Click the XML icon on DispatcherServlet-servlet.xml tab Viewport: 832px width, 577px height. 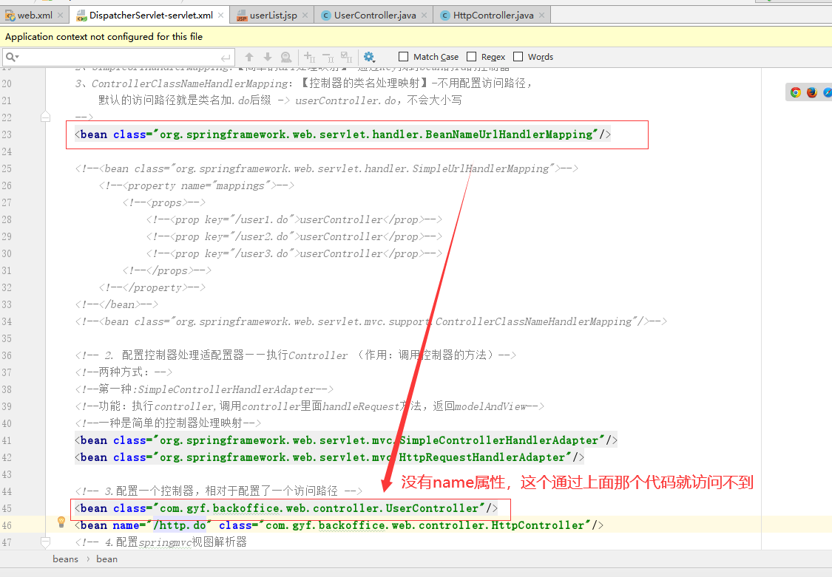81,16
